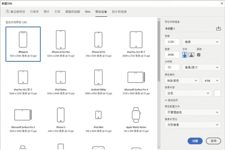Image resolution: width=225 pixels, height=150 pixels.
Task: Click the scrollbar down arrow
Action: point(159,147)
